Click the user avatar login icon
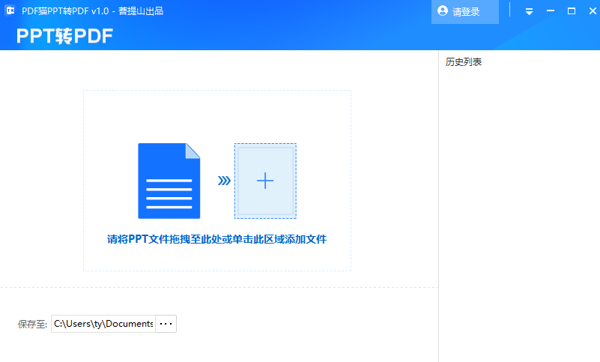Image resolution: width=600 pixels, height=362 pixels. click(x=443, y=11)
